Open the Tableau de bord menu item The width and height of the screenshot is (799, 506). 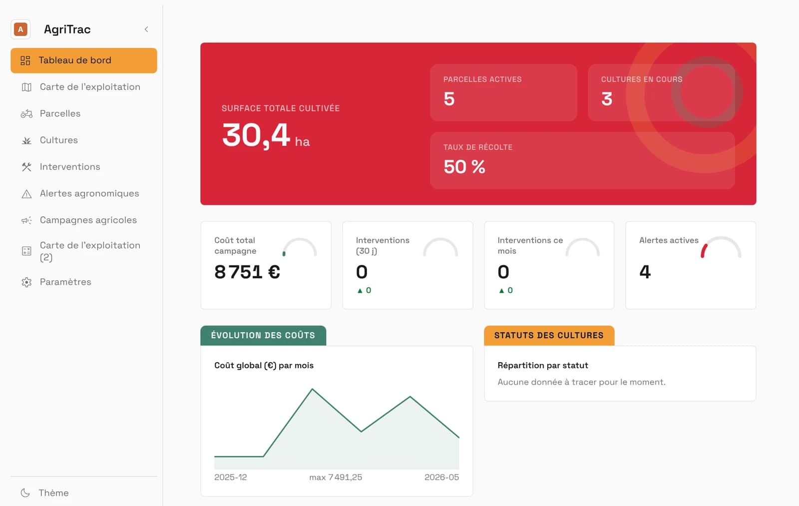tap(84, 60)
